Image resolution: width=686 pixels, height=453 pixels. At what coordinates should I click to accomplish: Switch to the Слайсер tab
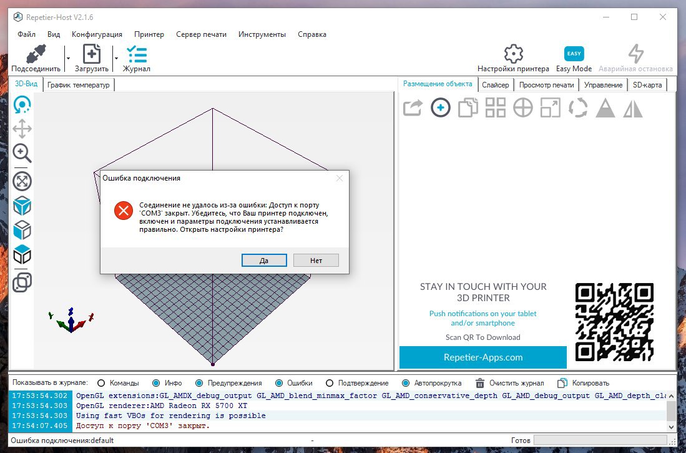coord(496,85)
